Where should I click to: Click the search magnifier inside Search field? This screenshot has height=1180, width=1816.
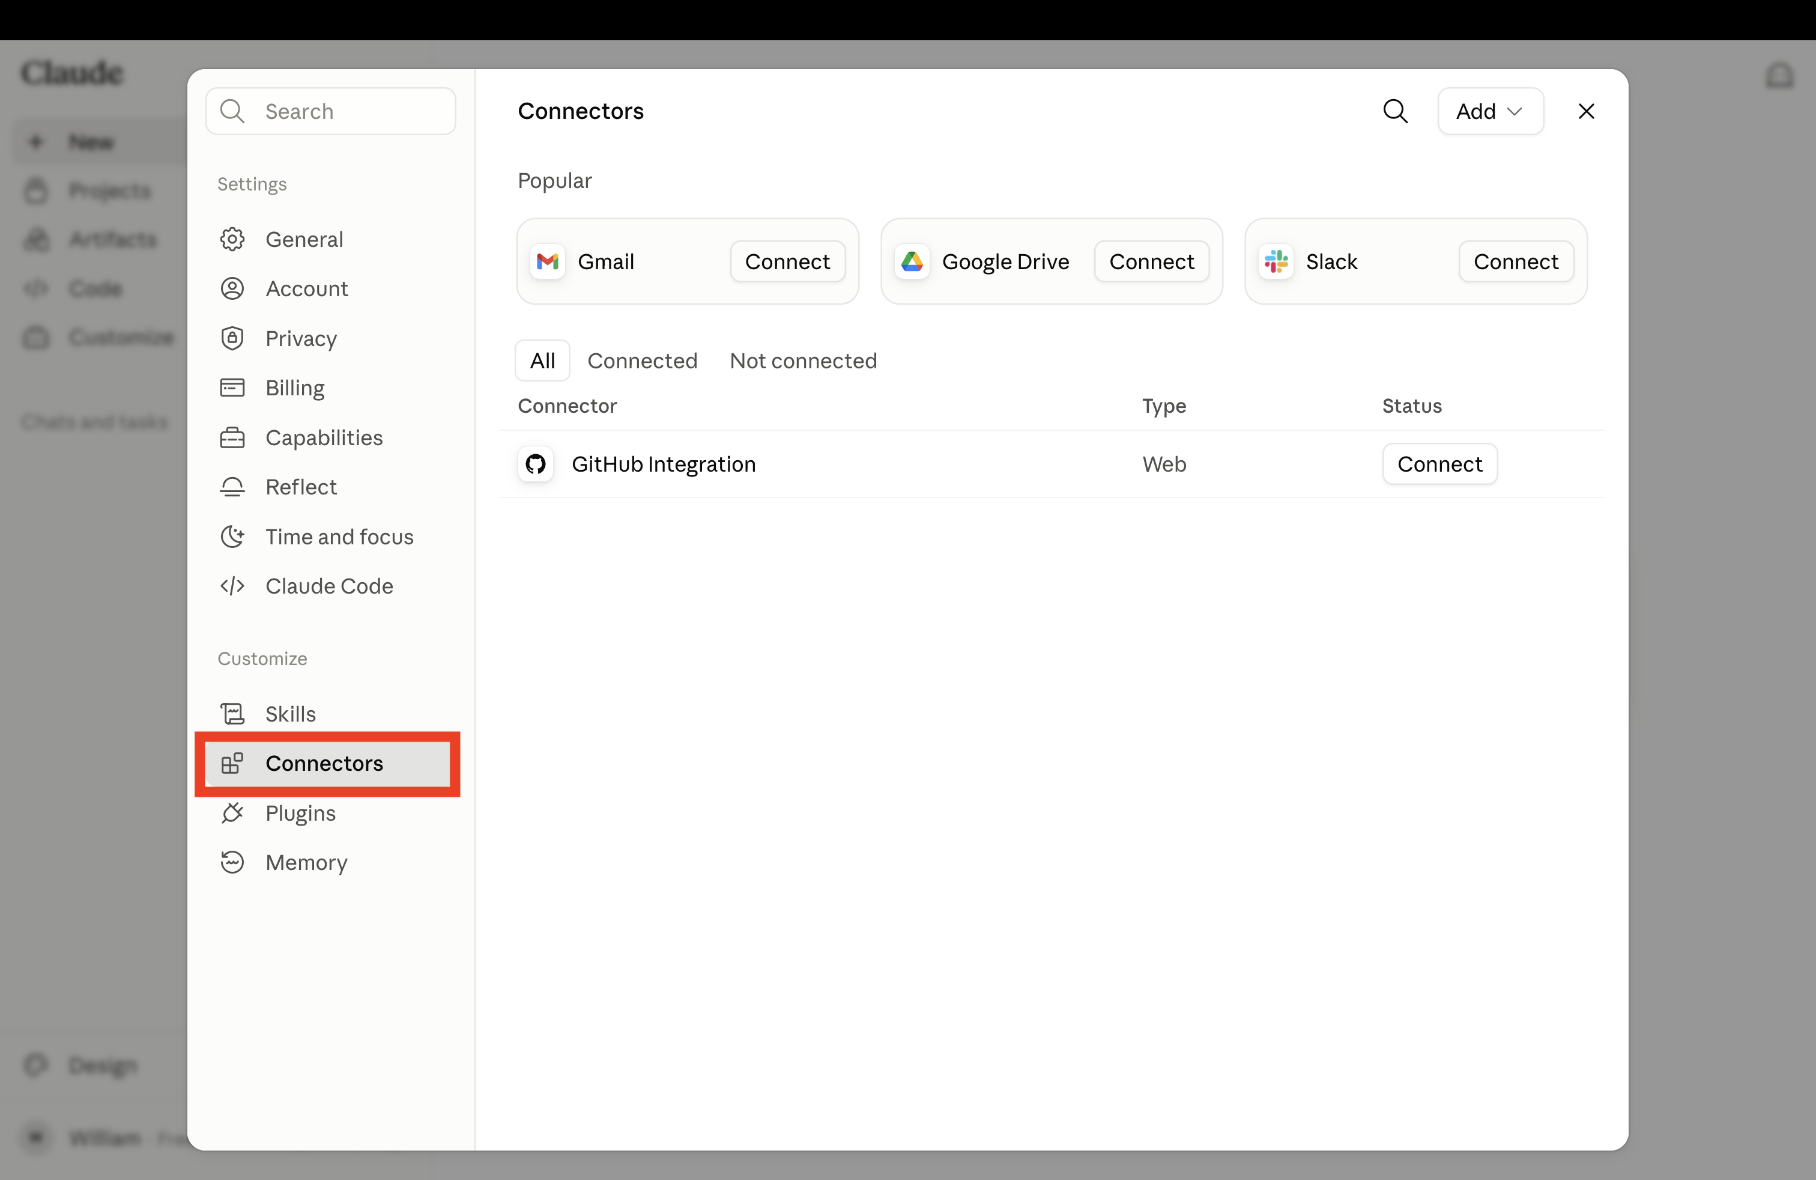[x=232, y=111]
